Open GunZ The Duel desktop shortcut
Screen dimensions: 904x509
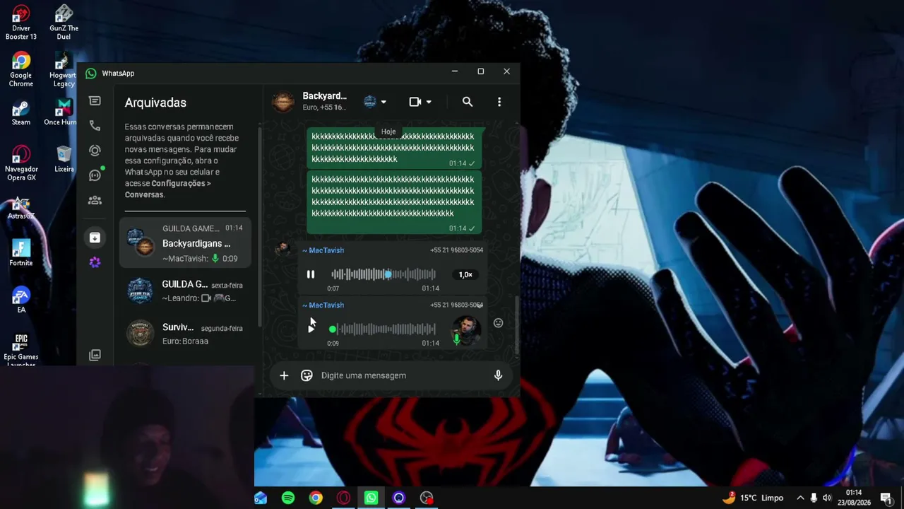pos(64,23)
